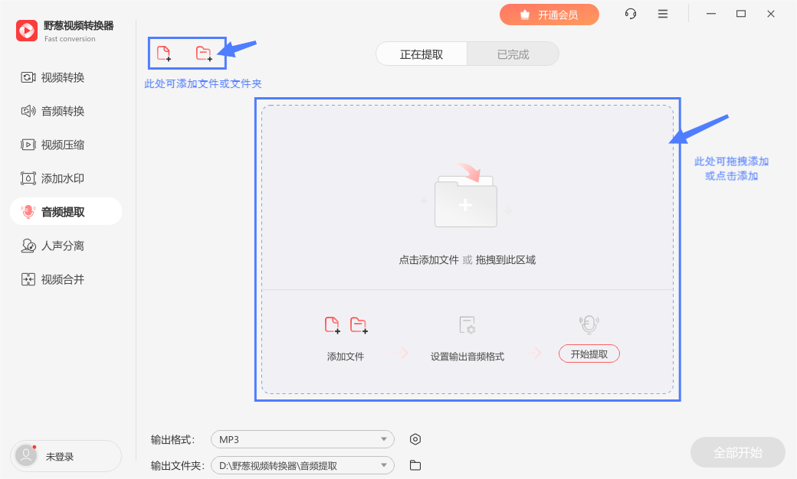Click the 未登录 account button
Viewport: 797px width, 479px height.
point(66,456)
